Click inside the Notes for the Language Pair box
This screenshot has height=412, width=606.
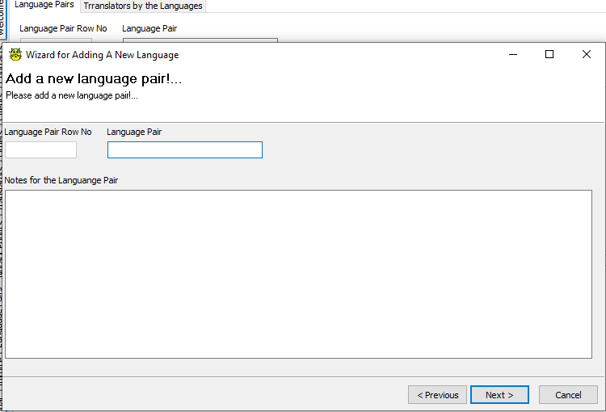pyautogui.click(x=298, y=274)
